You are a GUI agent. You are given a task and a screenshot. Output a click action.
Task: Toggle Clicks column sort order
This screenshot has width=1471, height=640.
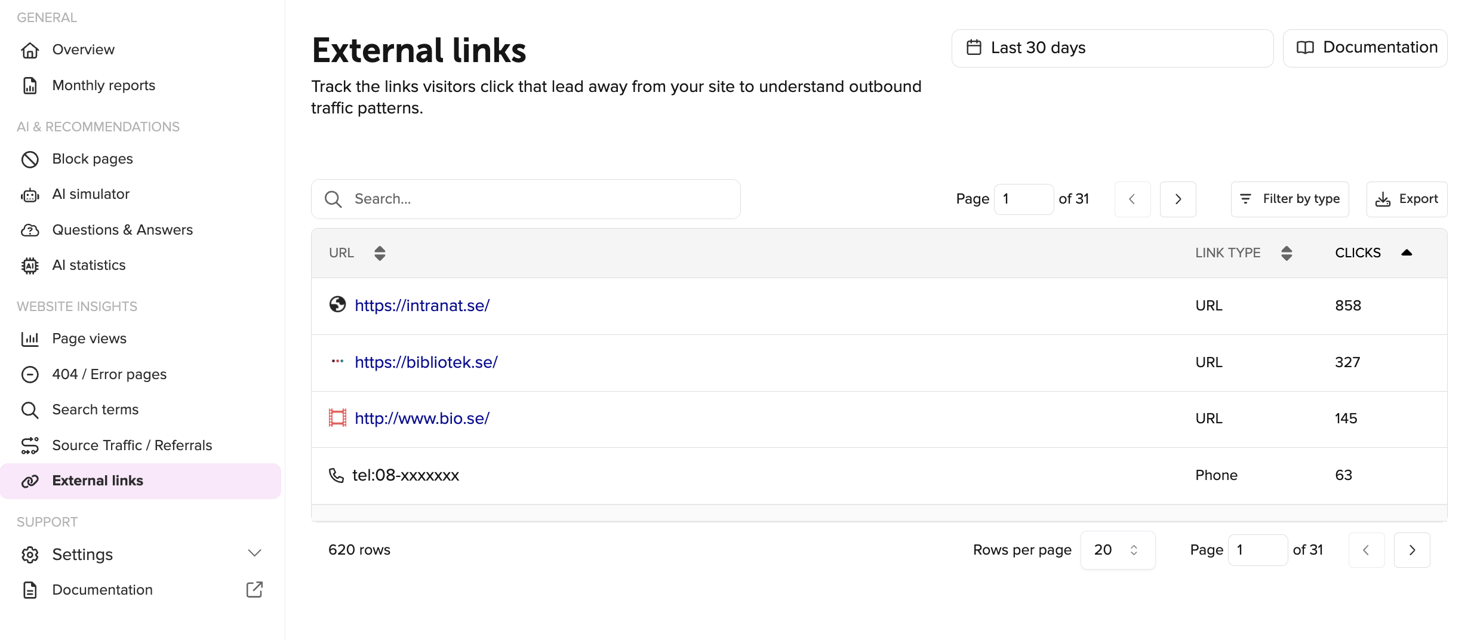tap(1407, 253)
